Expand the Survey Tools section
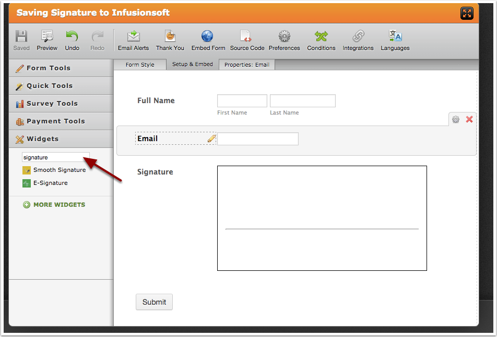The image size is (497, 337). [x=61, y=103]
